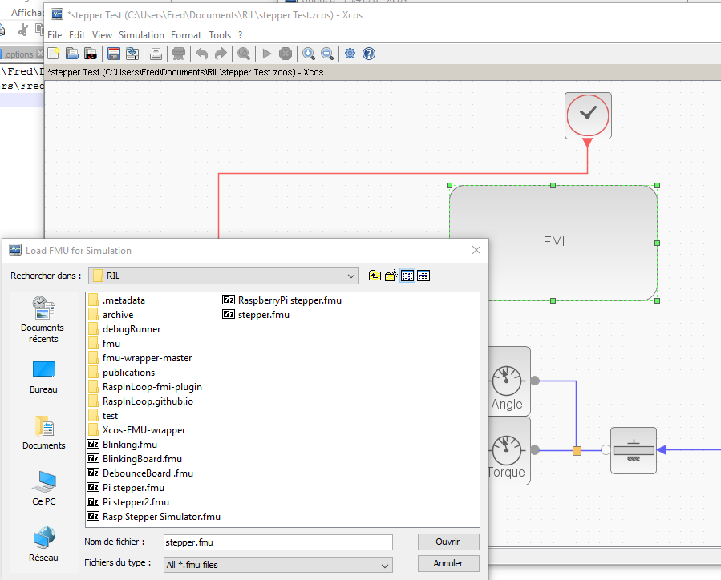The height and width of the screenshot is (580, 721).
Task: Select the Torque sensor block
Action: [x=509, y=450]
